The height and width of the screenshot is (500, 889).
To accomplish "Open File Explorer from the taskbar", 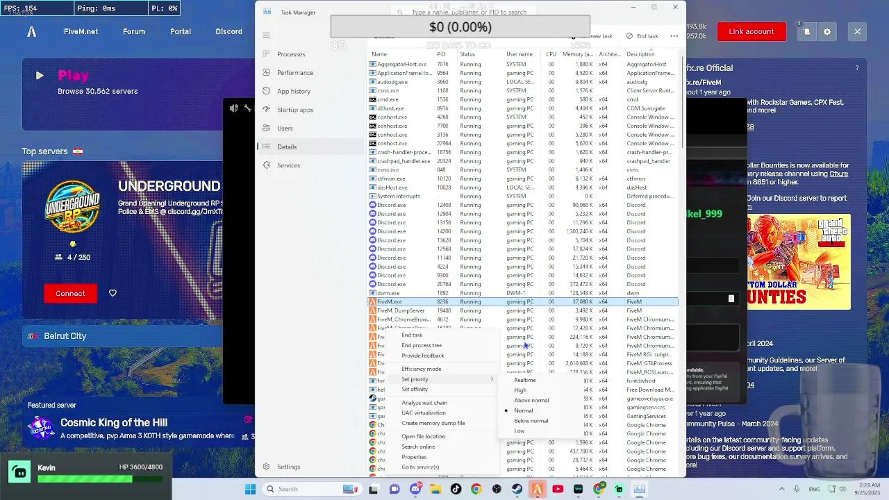I will point(435,489).
